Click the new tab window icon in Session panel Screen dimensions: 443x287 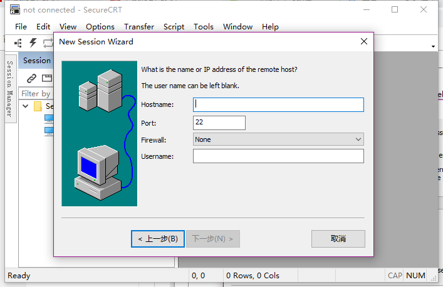[47, 78]
